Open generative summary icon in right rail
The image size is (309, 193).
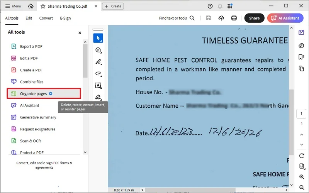[301, 32]
